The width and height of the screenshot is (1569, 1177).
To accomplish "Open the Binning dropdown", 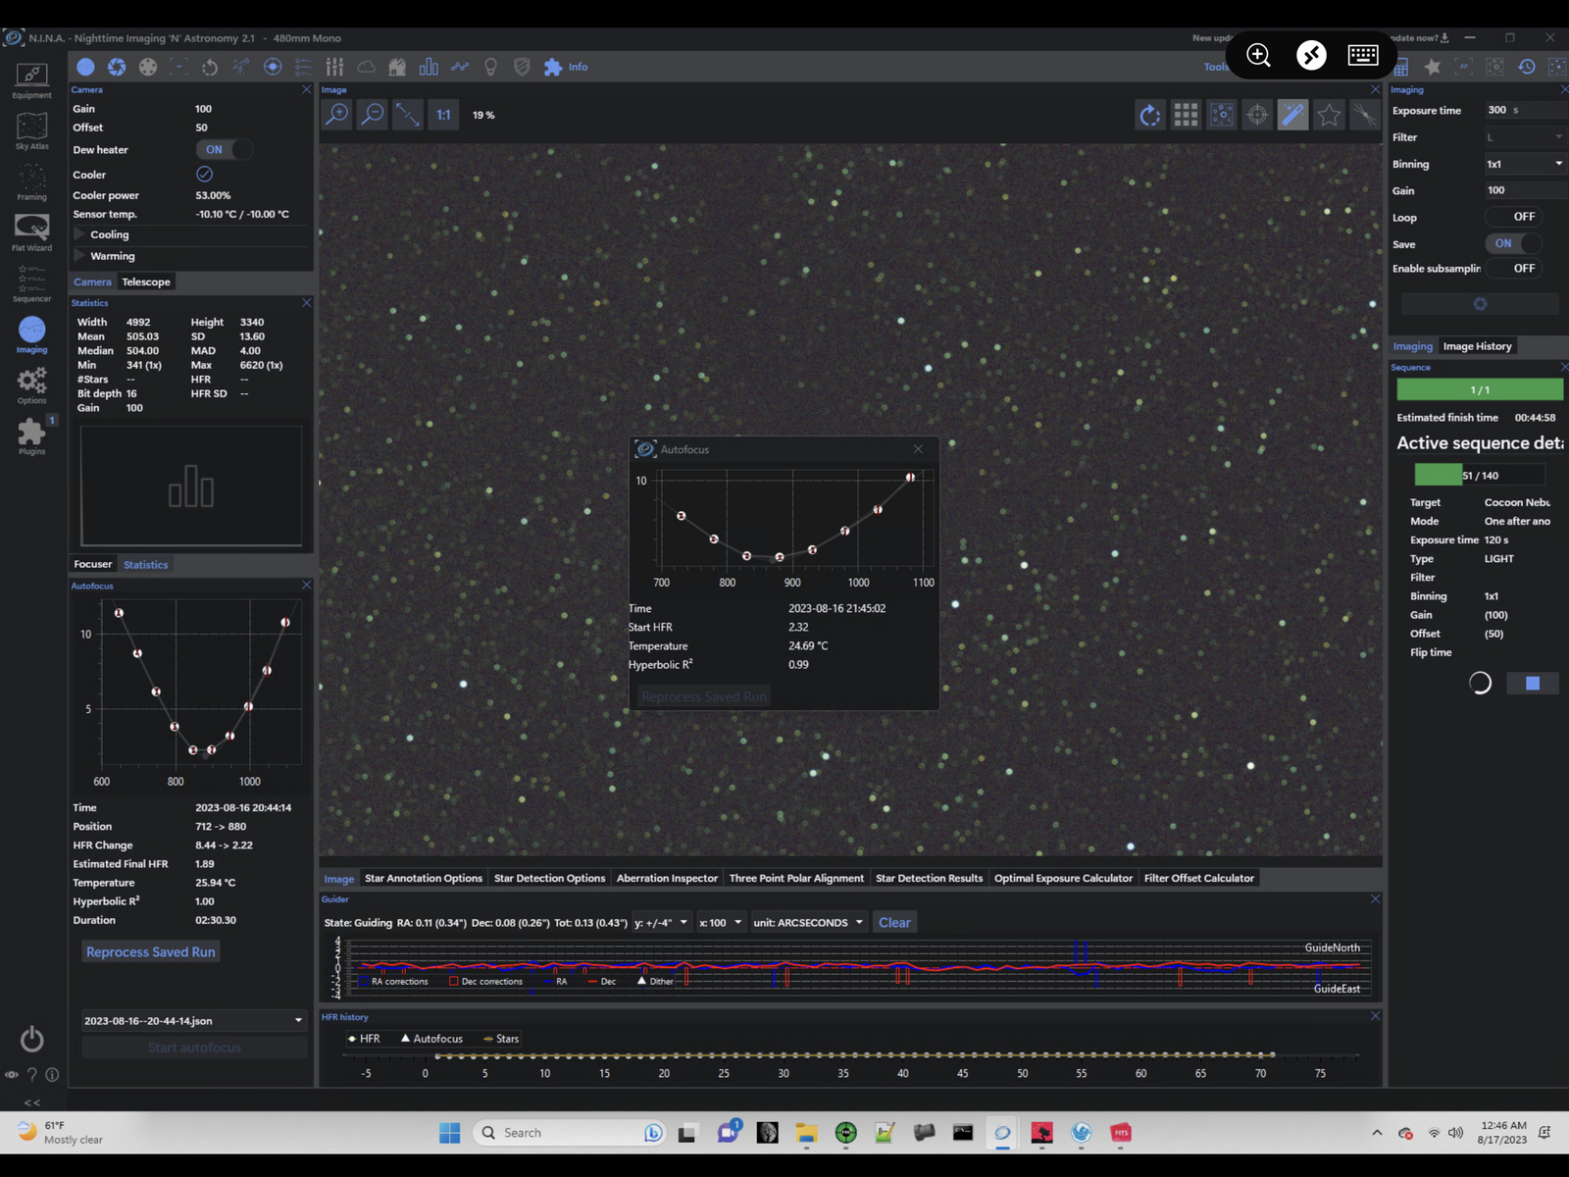I will click(x=1524, y=164).
